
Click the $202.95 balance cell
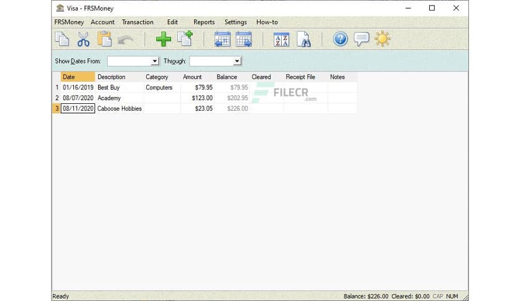[x=232, y=98]
